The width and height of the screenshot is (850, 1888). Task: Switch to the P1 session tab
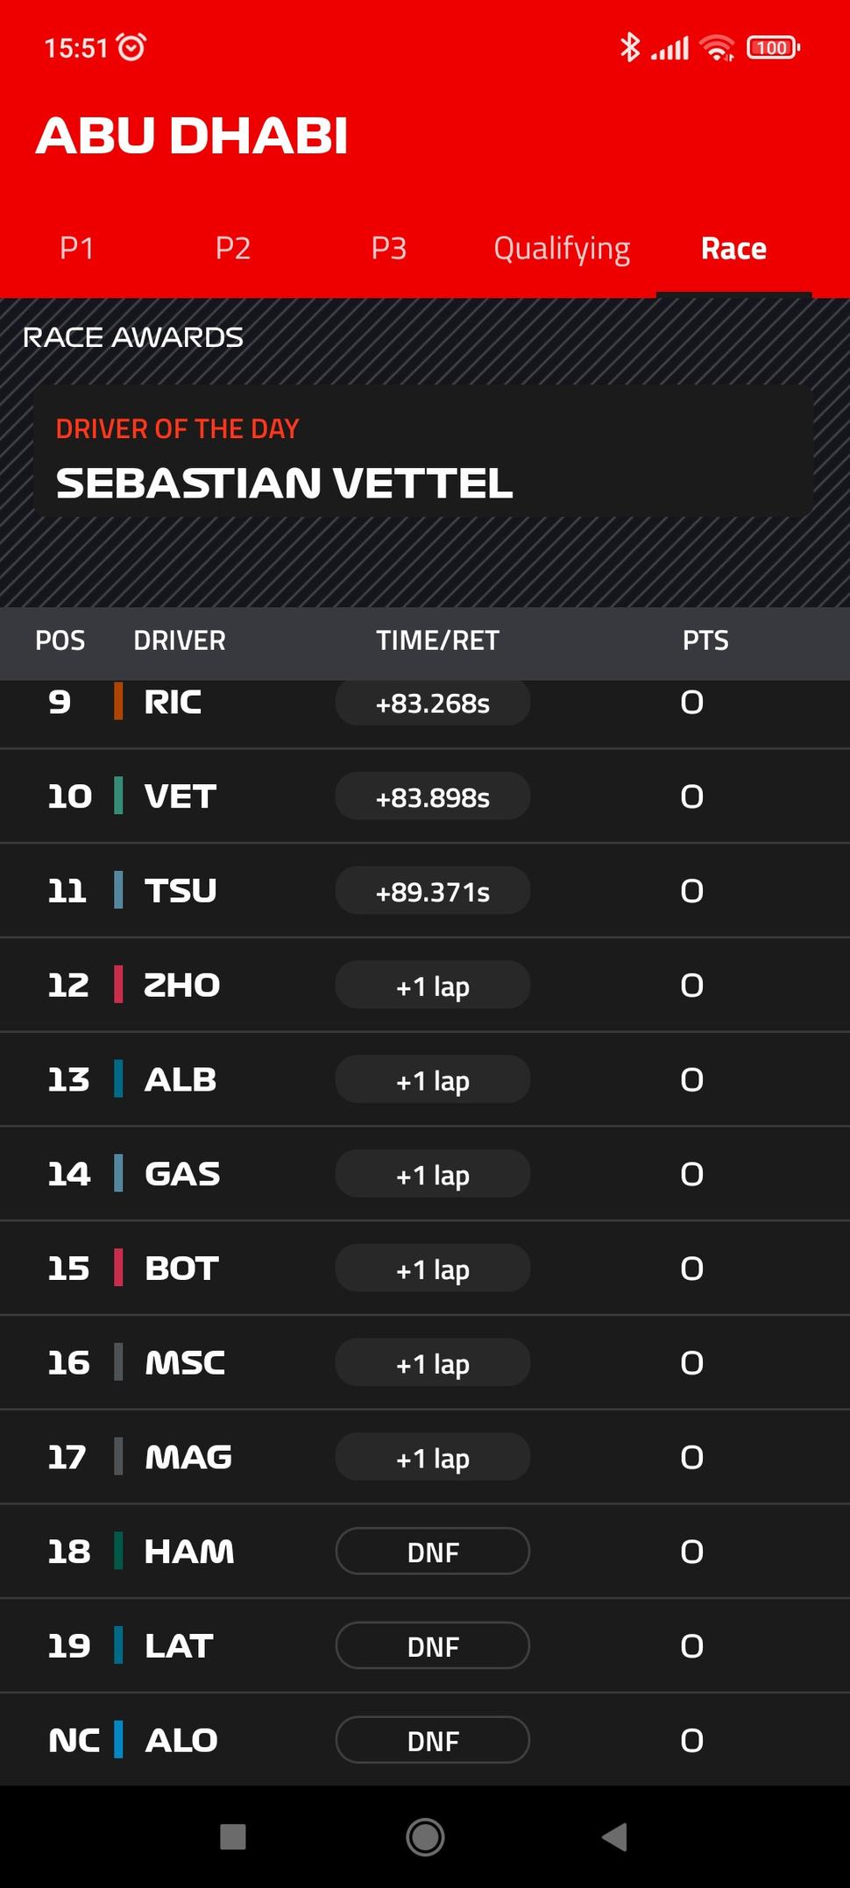(77, 249)
